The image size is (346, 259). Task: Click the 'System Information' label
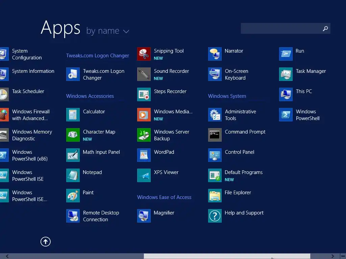33,71
